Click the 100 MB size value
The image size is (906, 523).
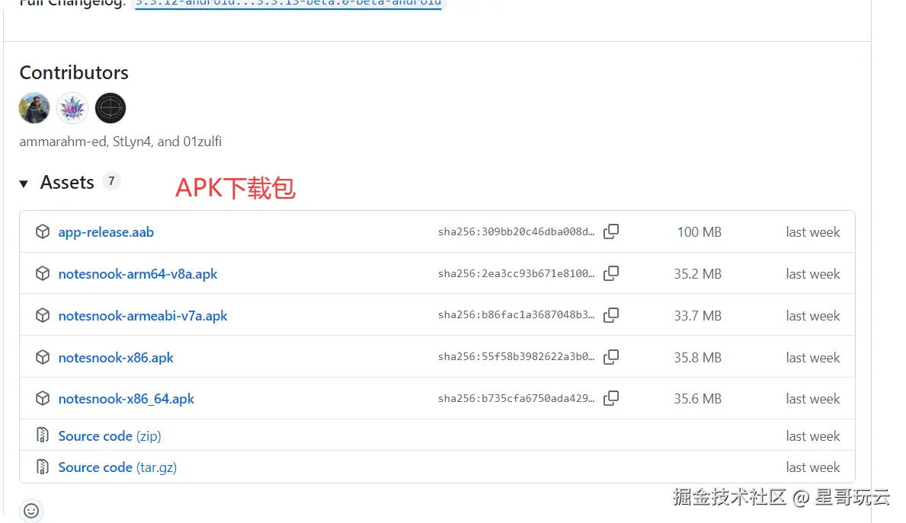click(x=700, y=232)
